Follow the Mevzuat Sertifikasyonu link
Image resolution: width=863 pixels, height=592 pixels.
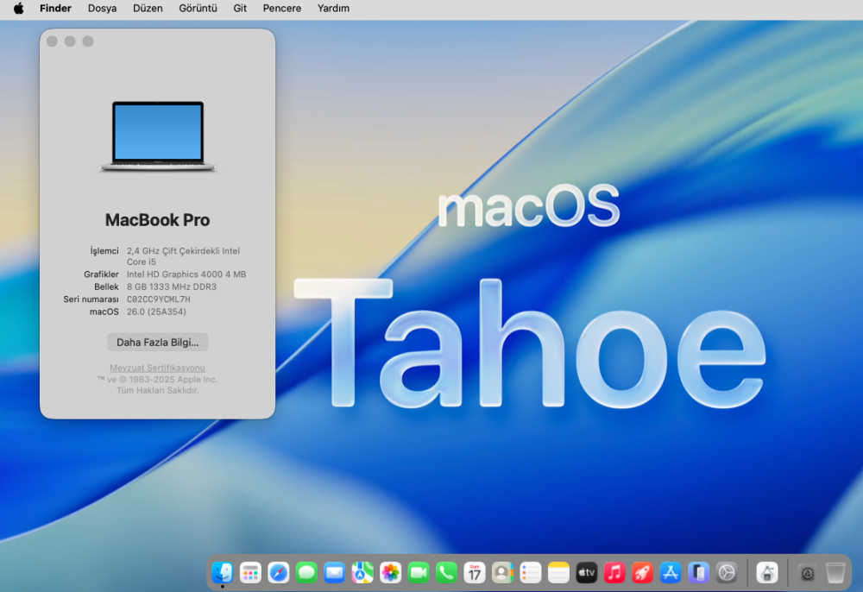[x=157, y=368]
